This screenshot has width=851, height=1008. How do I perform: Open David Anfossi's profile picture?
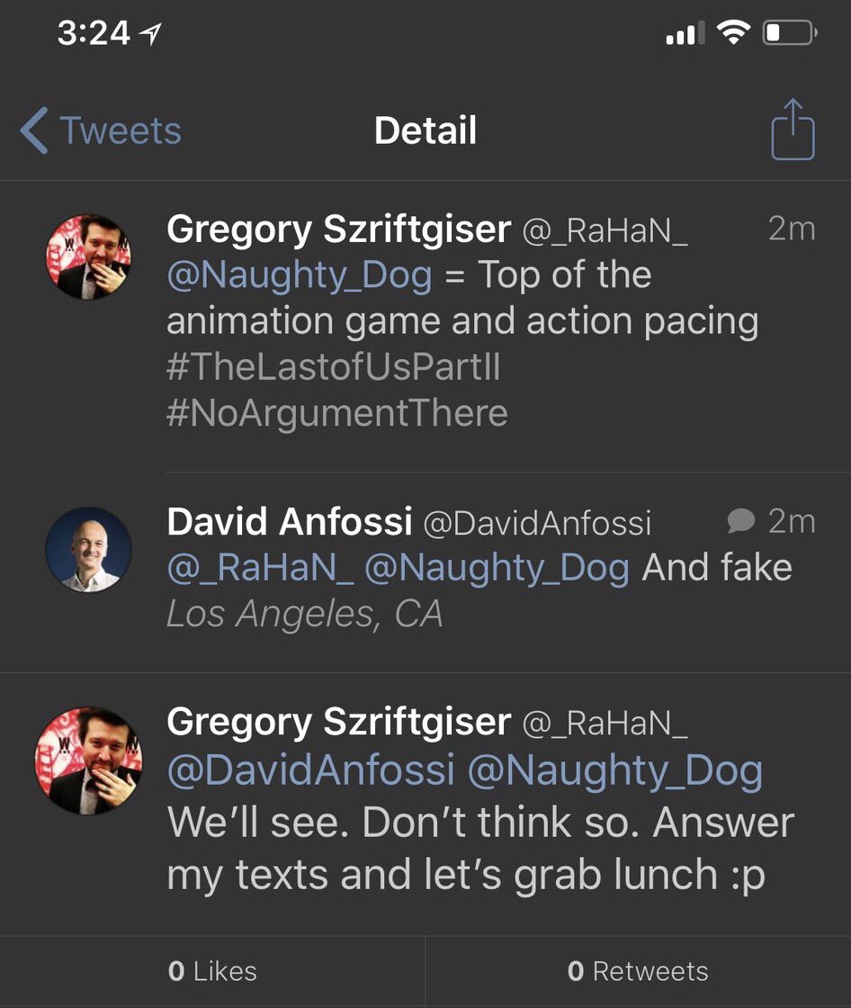pyautogui.click(x=89, y=549)
